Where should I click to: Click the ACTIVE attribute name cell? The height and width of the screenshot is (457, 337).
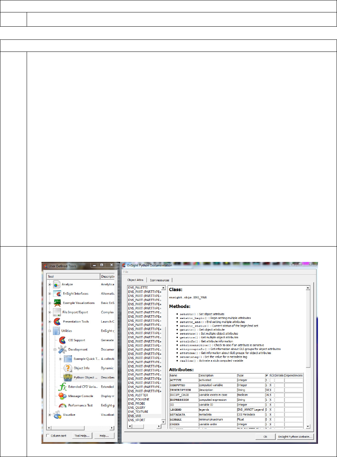click(184, 380)
